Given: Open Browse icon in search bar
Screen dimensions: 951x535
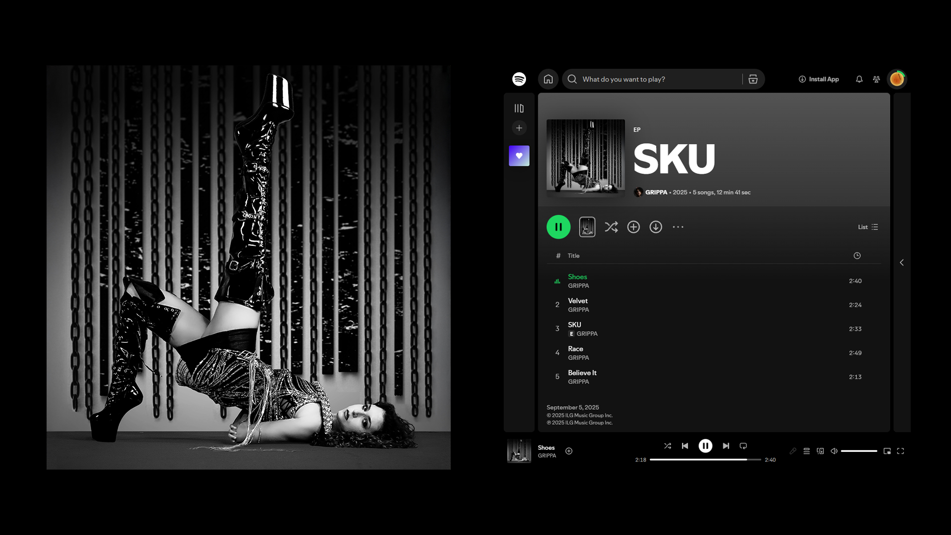Looking at the screenshot, I should [753, 79].
